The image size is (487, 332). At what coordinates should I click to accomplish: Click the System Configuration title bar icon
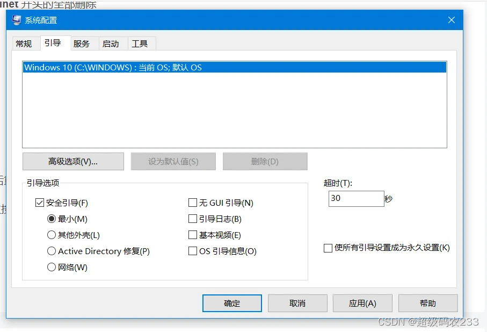click(17, 20)
